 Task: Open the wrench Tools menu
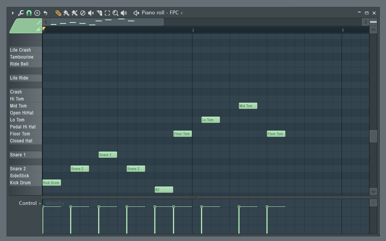21,13
